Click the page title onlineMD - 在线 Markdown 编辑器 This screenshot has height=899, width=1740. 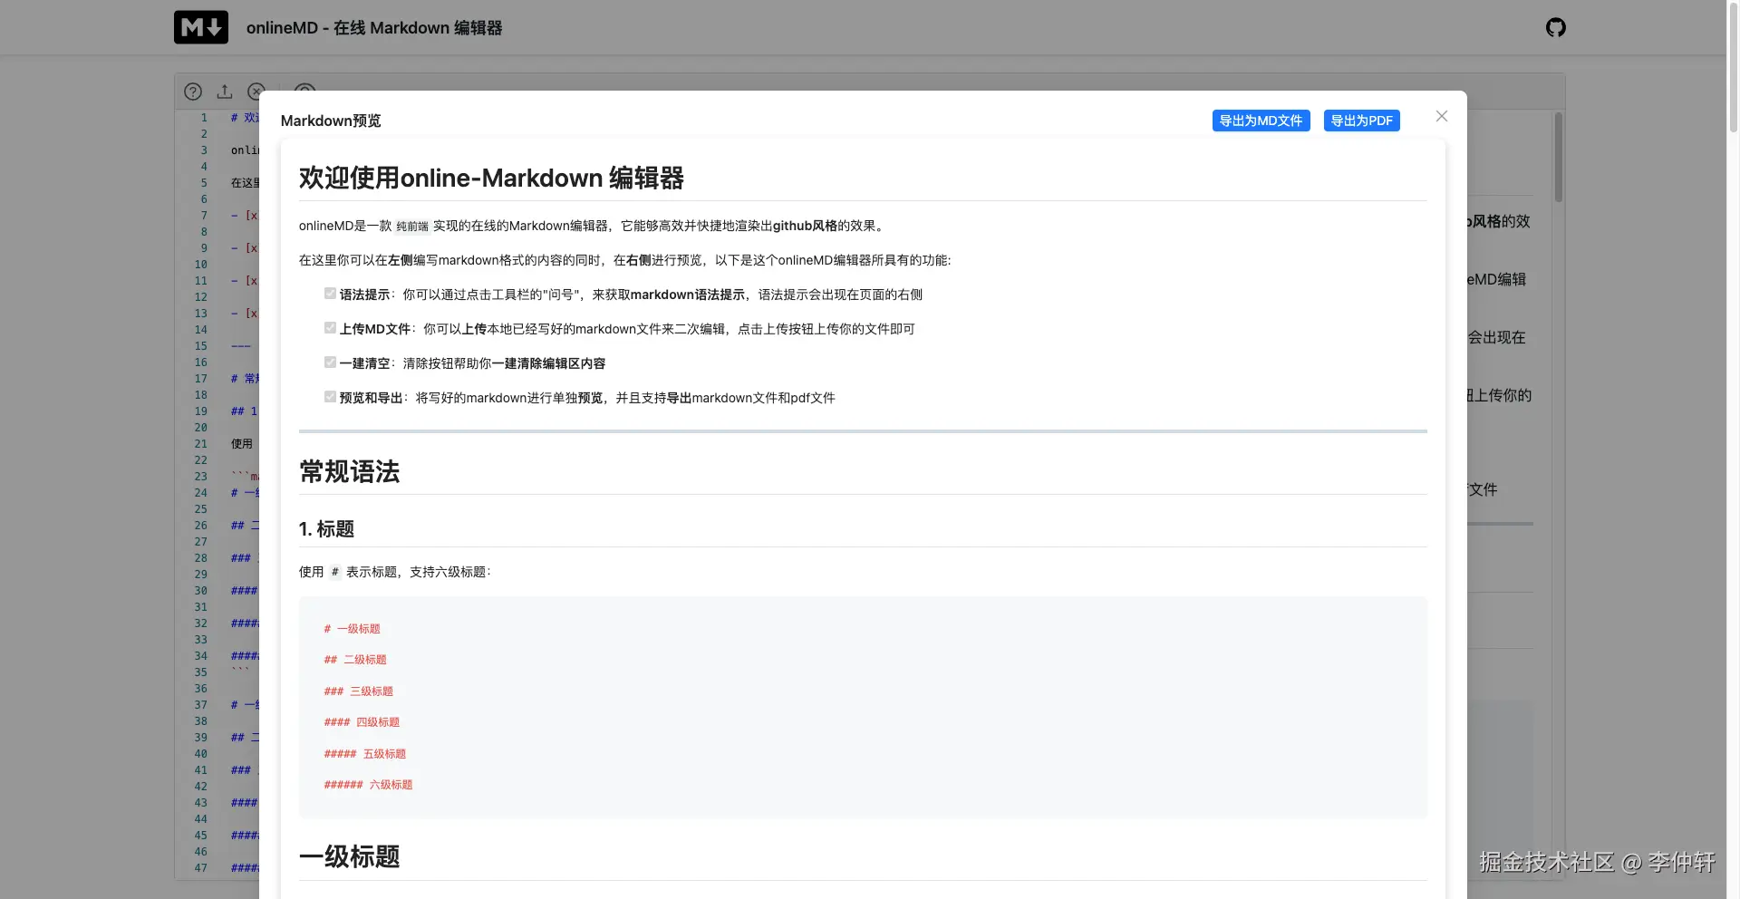(374, 28)
